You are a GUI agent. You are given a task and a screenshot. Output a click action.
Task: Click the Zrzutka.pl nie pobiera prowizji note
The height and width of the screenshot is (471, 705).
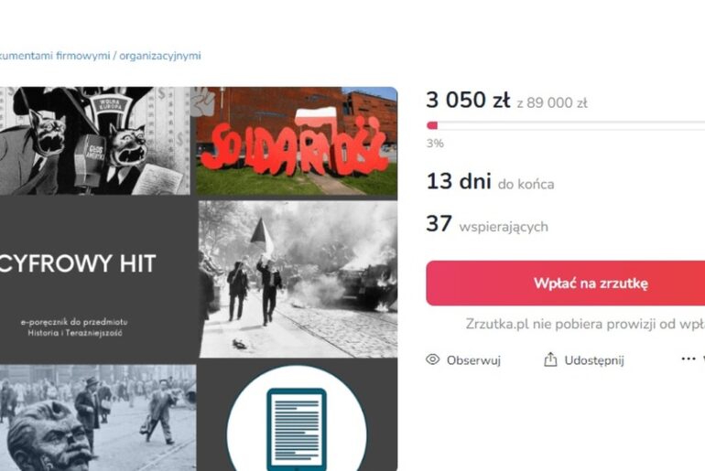pos(585,324)
